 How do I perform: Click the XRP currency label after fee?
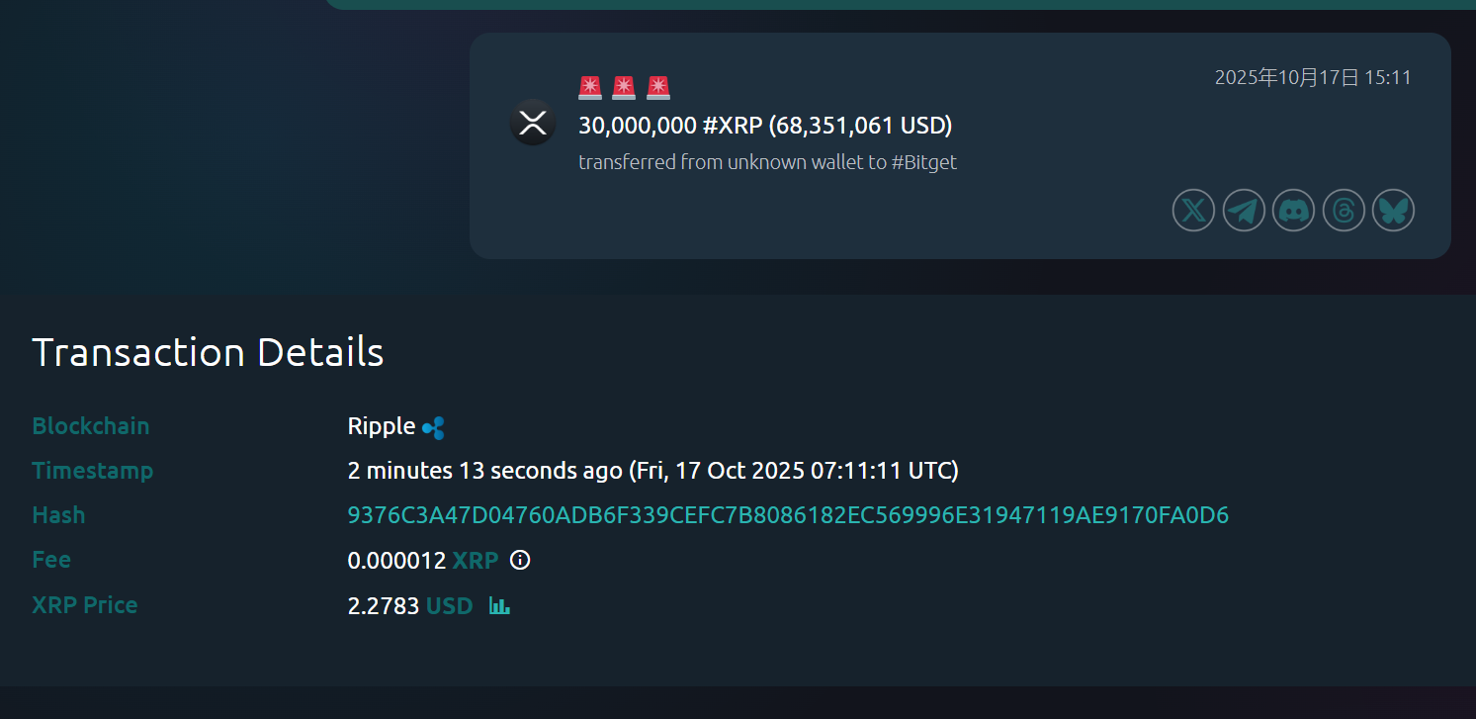pyautogui.click(x=476, y=561)
